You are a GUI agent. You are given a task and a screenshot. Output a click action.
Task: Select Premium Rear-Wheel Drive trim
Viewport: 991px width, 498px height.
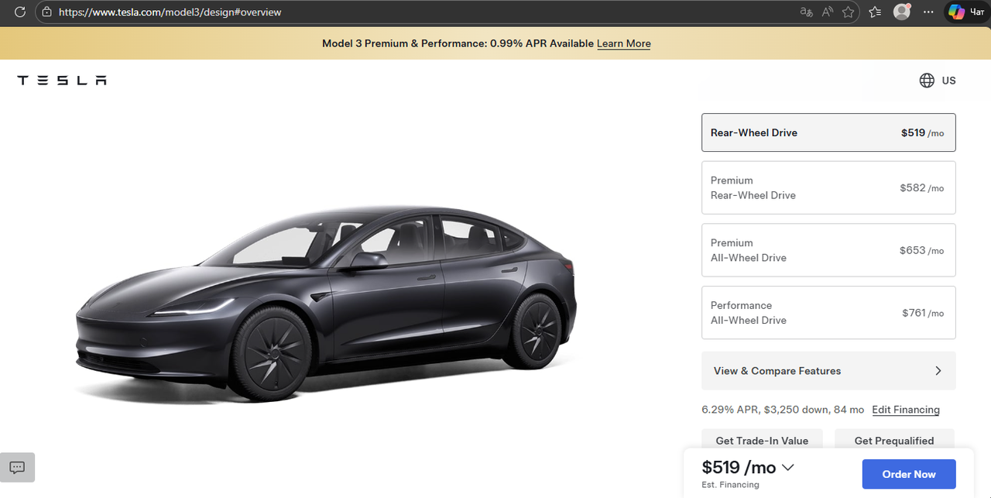[828, 187]
